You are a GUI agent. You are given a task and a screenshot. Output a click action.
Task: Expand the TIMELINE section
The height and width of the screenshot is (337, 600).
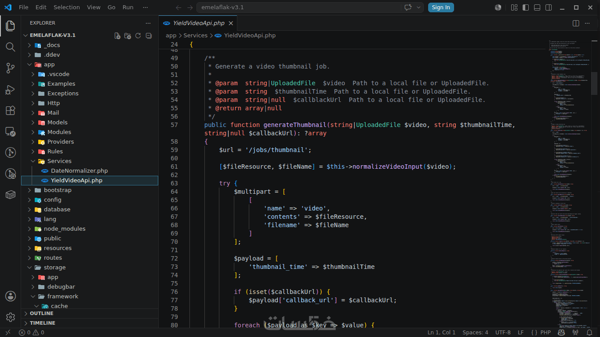click(x=90, y=323)
